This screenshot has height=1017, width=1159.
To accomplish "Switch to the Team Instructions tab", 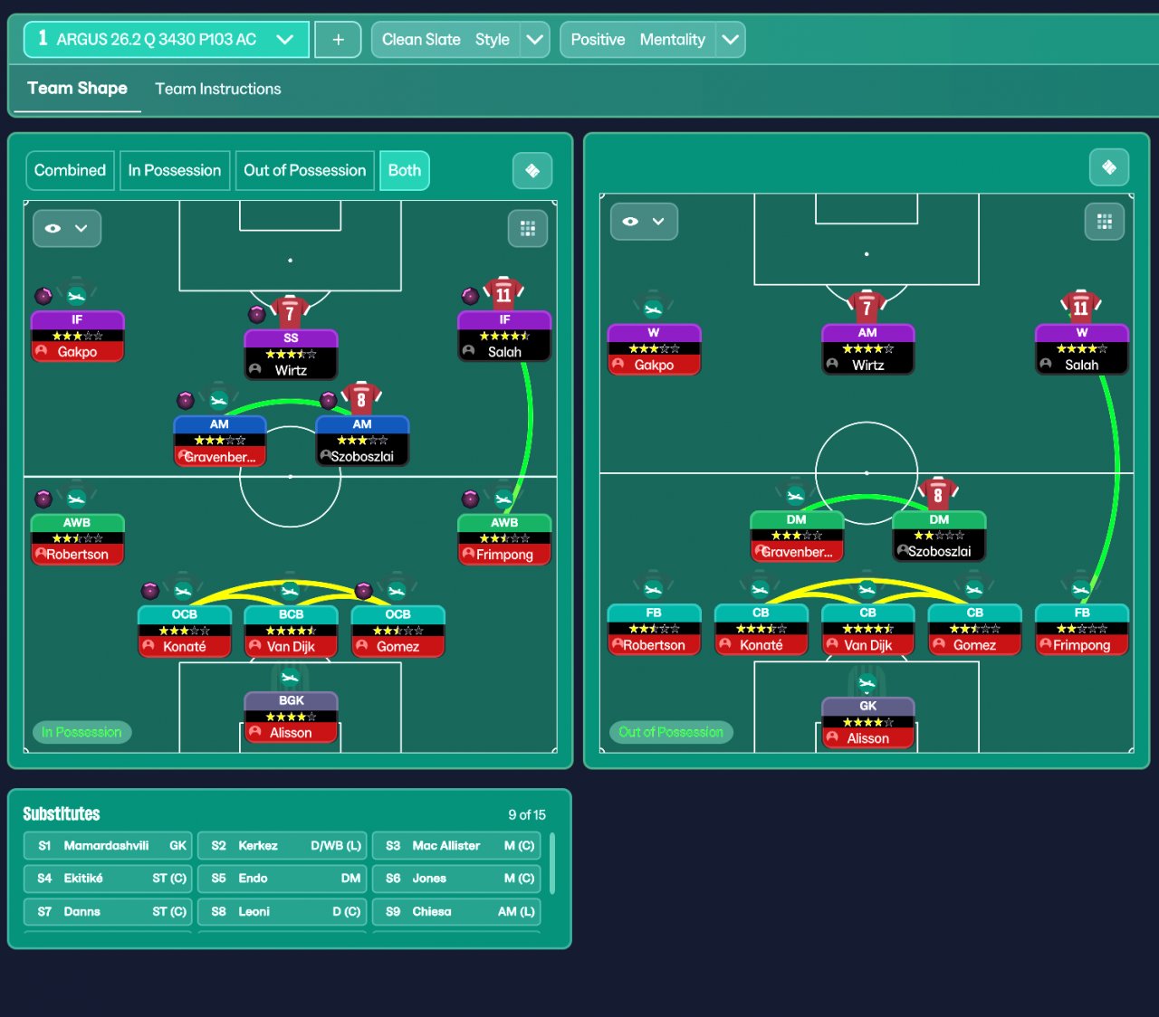I will [x=218, y=89].
